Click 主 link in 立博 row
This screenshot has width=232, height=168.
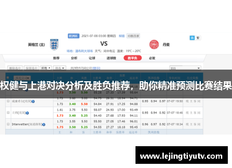click(191, 113)
